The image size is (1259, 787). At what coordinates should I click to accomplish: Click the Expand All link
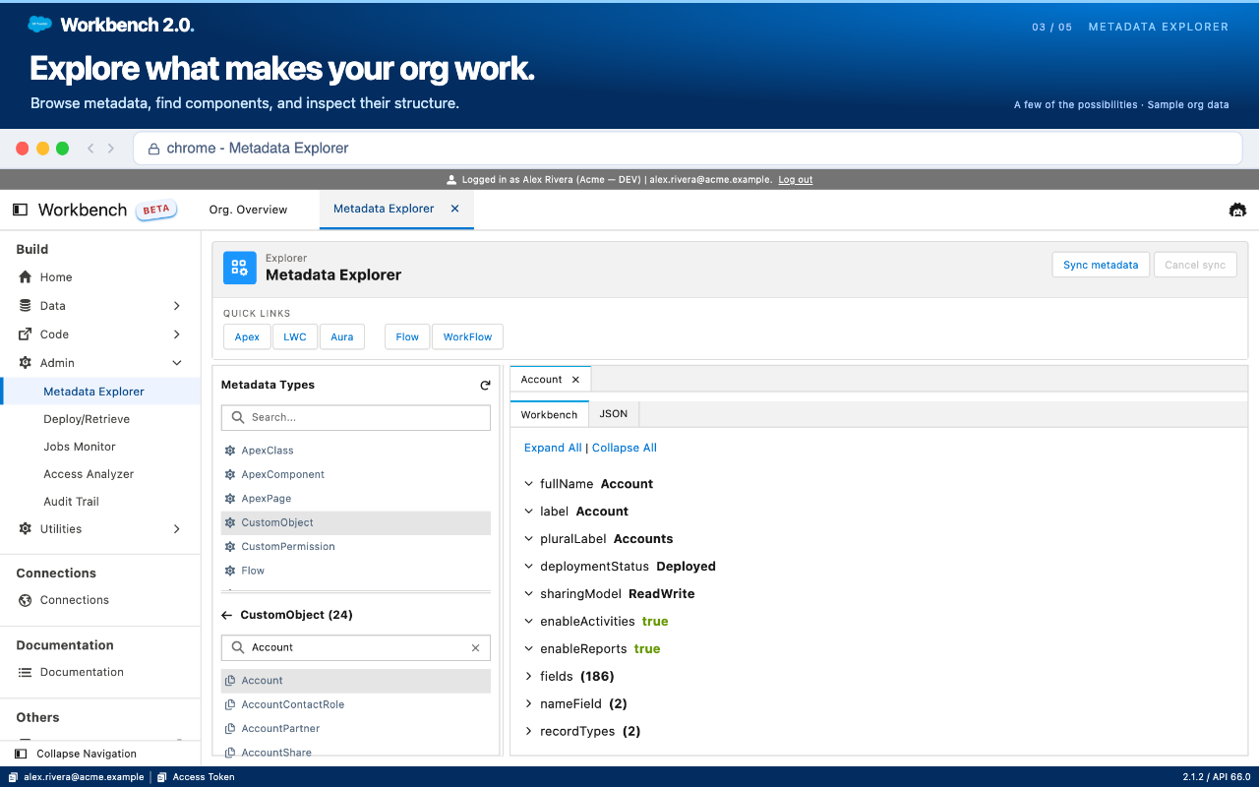553,448
